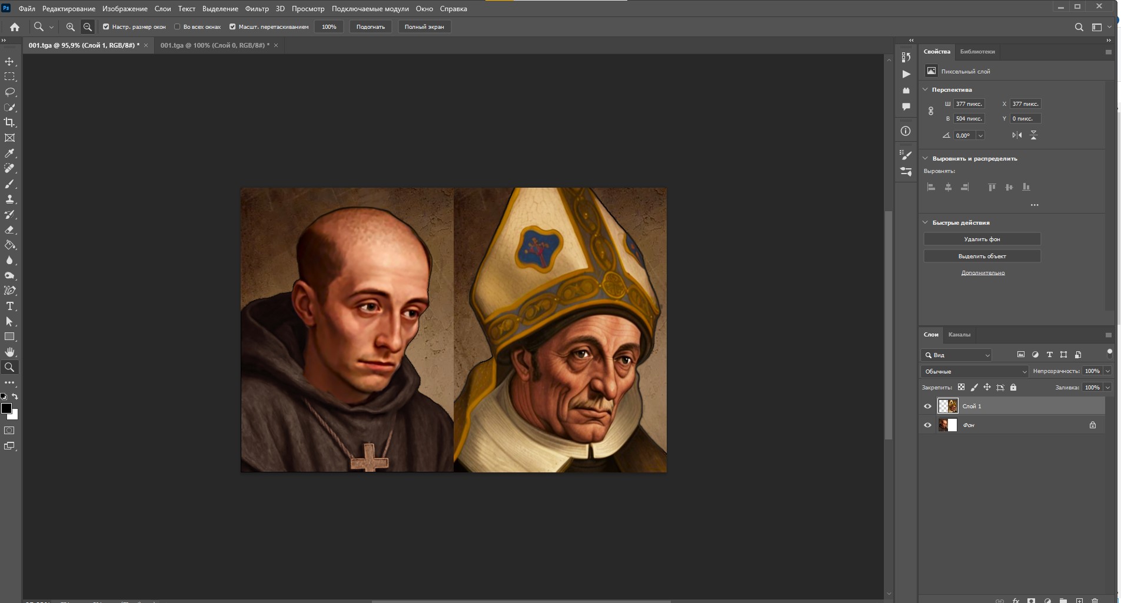Toggle lock all padlock in Layers
Image resolution: width=1121 pixels, height=603 pixels.
[1013, 388]
